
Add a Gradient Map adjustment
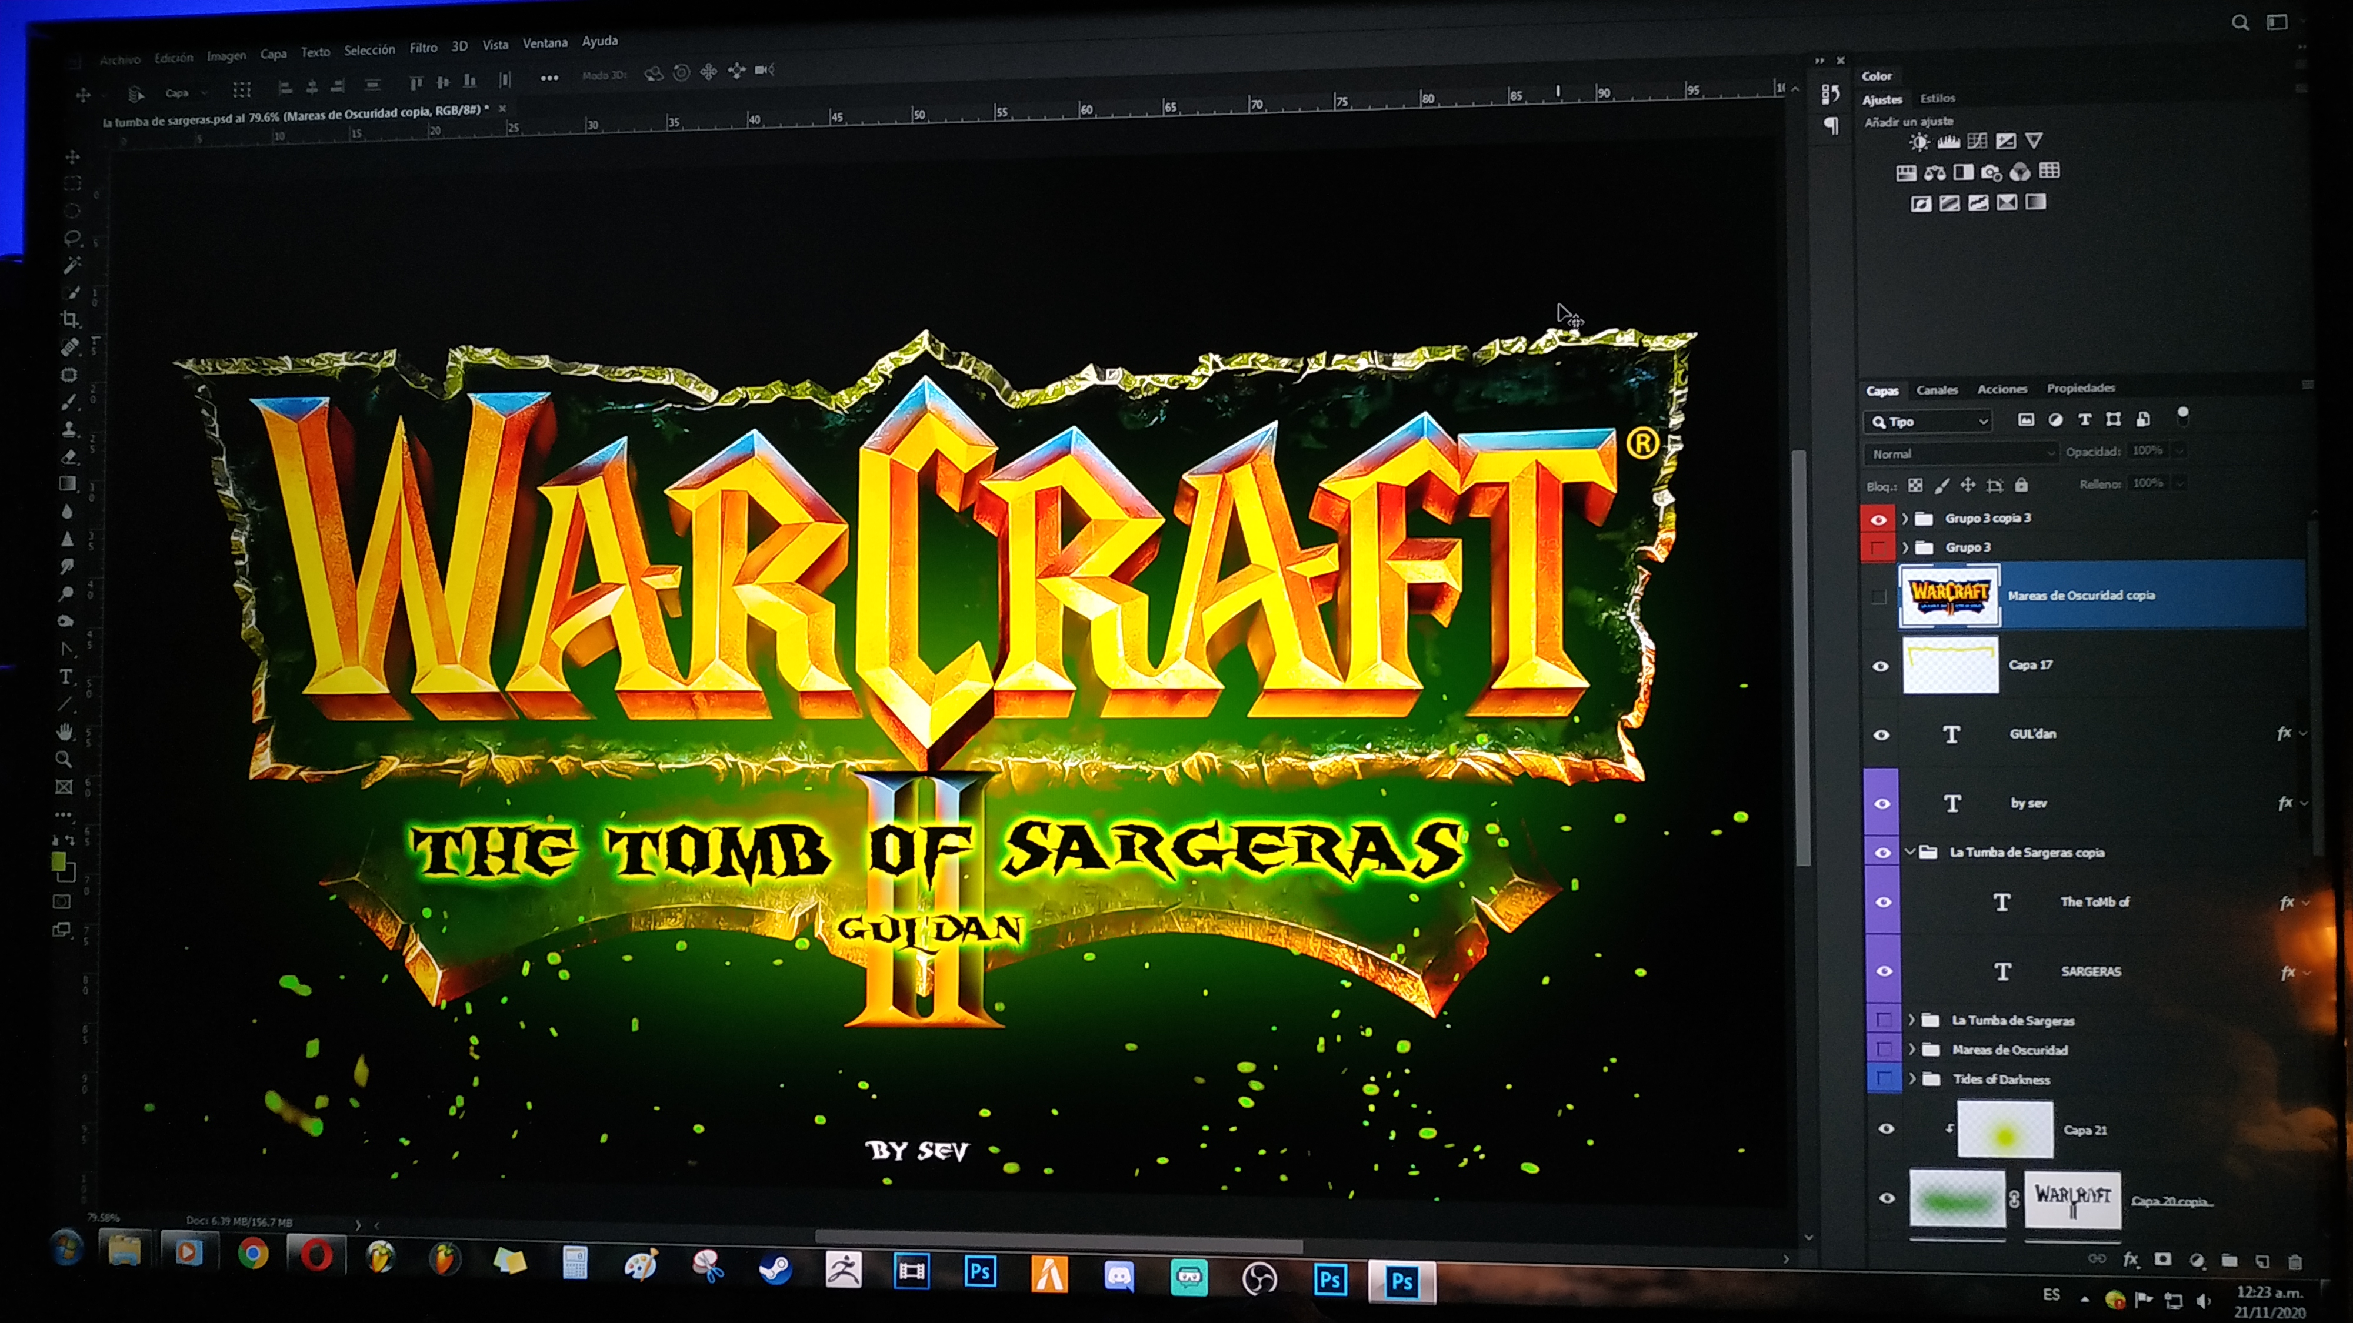(x=2036, y=202)
